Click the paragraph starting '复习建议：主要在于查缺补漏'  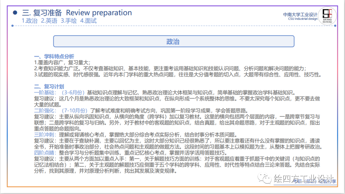point(178,144)
